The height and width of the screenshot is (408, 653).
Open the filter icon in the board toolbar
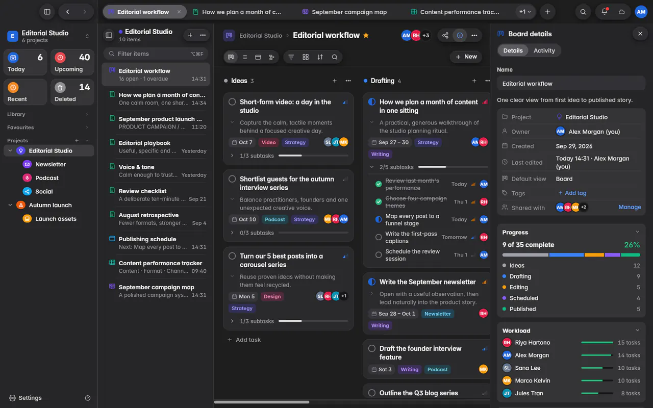pos(291,57)
